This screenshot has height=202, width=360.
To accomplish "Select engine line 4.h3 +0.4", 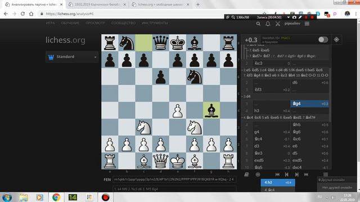I will click(x=278, y=182).
